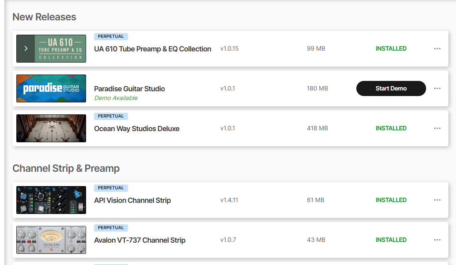Click the Paradise Guitar Studio thumbnail
The width and height of the screenshot is (456, 265).
(51, 88)
